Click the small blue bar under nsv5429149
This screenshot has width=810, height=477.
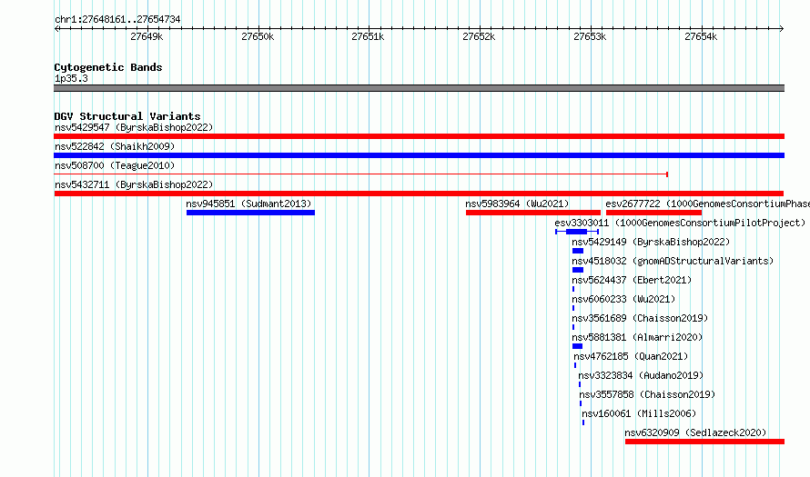click(x=578, y=251)
